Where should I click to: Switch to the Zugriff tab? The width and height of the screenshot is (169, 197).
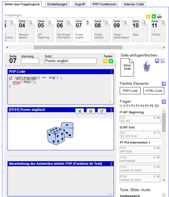tap(80, 4)
